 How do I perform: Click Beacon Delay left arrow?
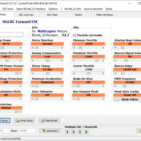(115, 73)
